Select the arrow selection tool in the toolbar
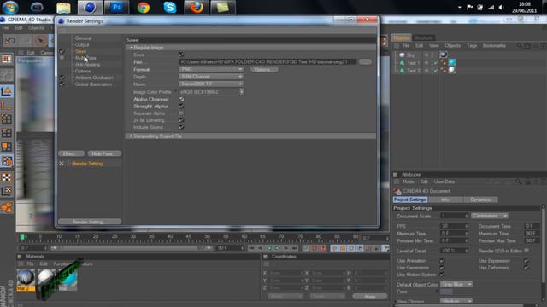The image size is (547, 307). coord(40,41)
